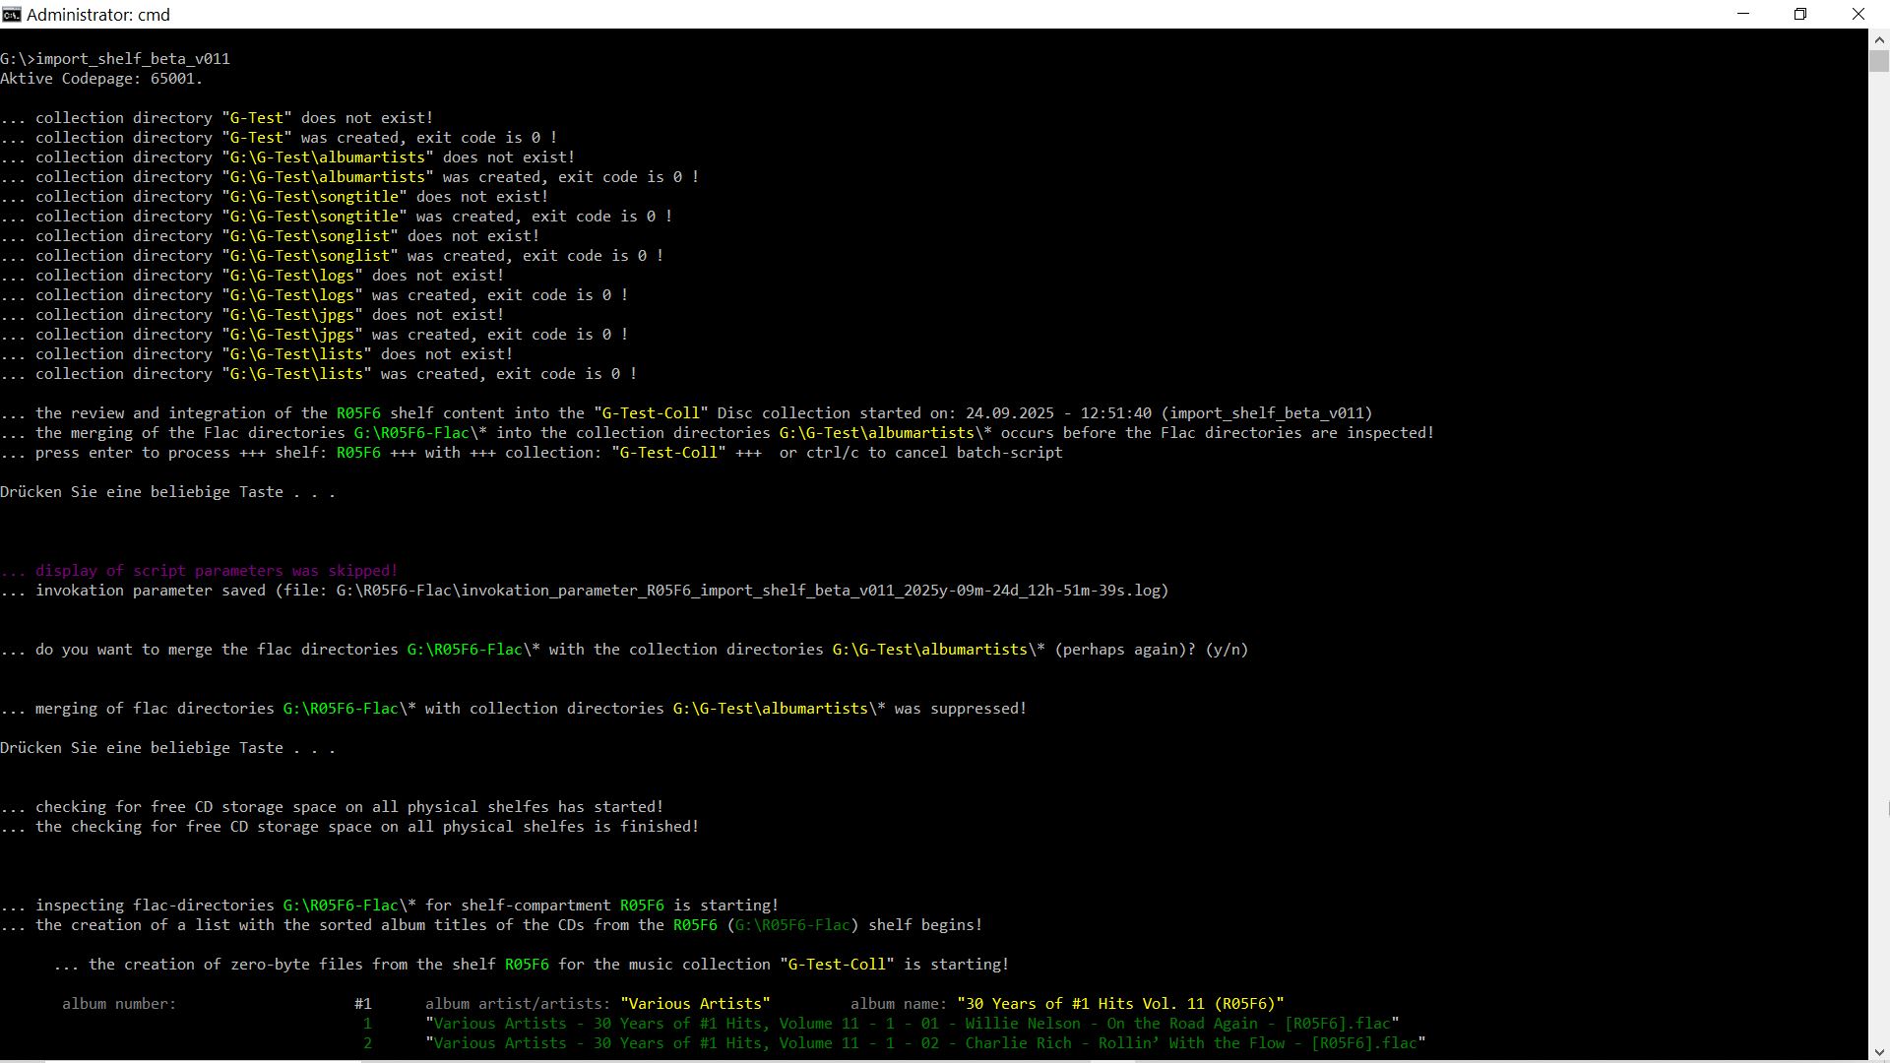The image size is (1890, 1063).
Task: Click album artist "Various Artists" in yellow
Action: tap(695, 1004)
